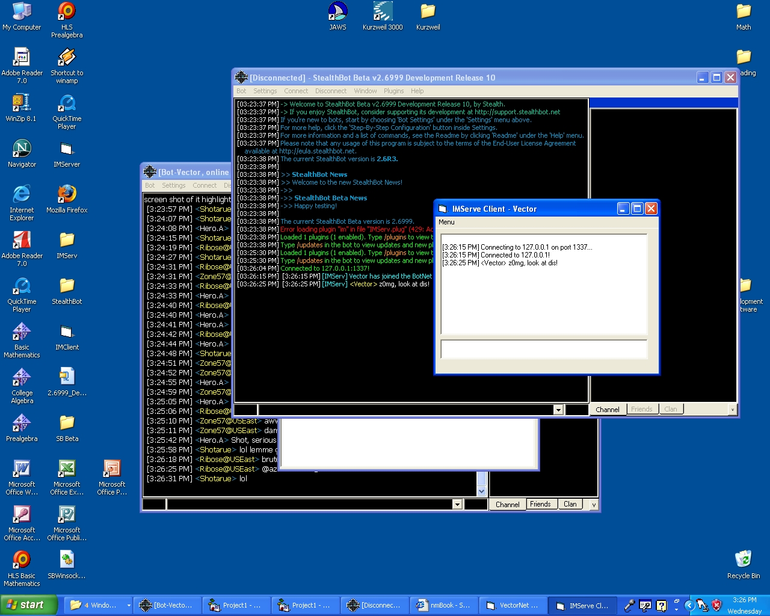Open SBWinsock desktop file

tap(67, 565)
